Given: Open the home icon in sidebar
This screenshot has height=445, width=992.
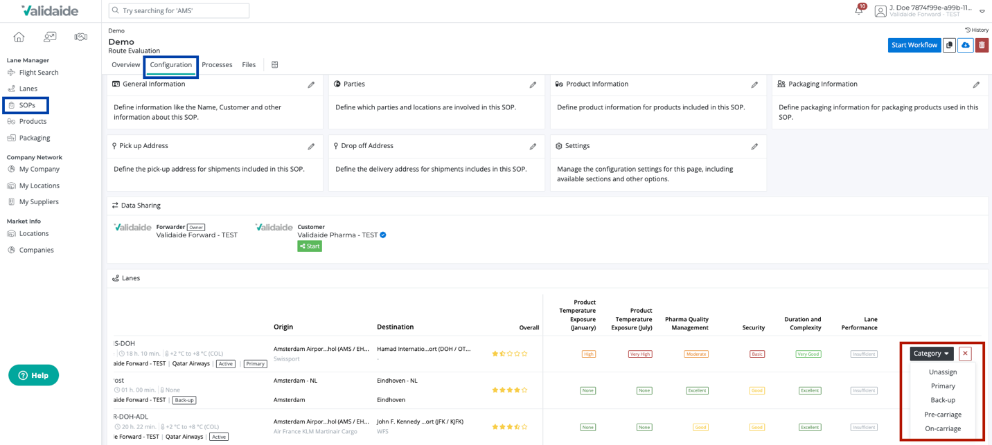Looking at the screenshot, I should pyautogui.click(x=19, y=37).
